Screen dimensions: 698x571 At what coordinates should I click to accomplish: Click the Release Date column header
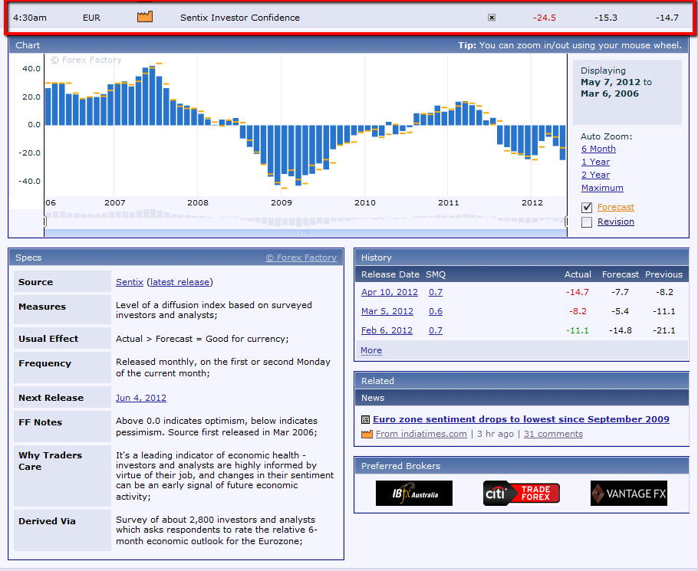click(x=390, y=274)
